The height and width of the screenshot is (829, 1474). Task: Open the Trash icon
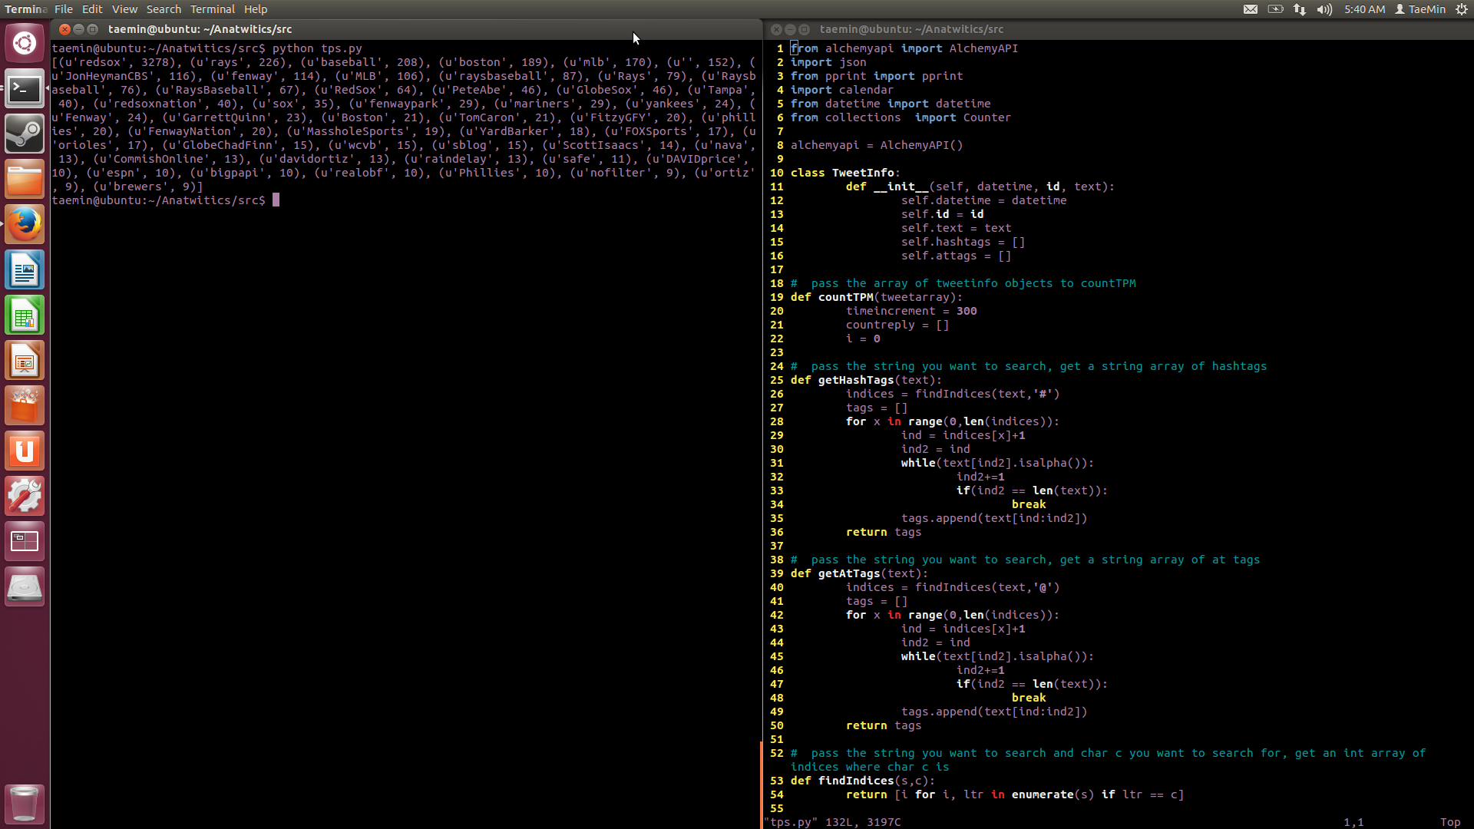[25, 804]
